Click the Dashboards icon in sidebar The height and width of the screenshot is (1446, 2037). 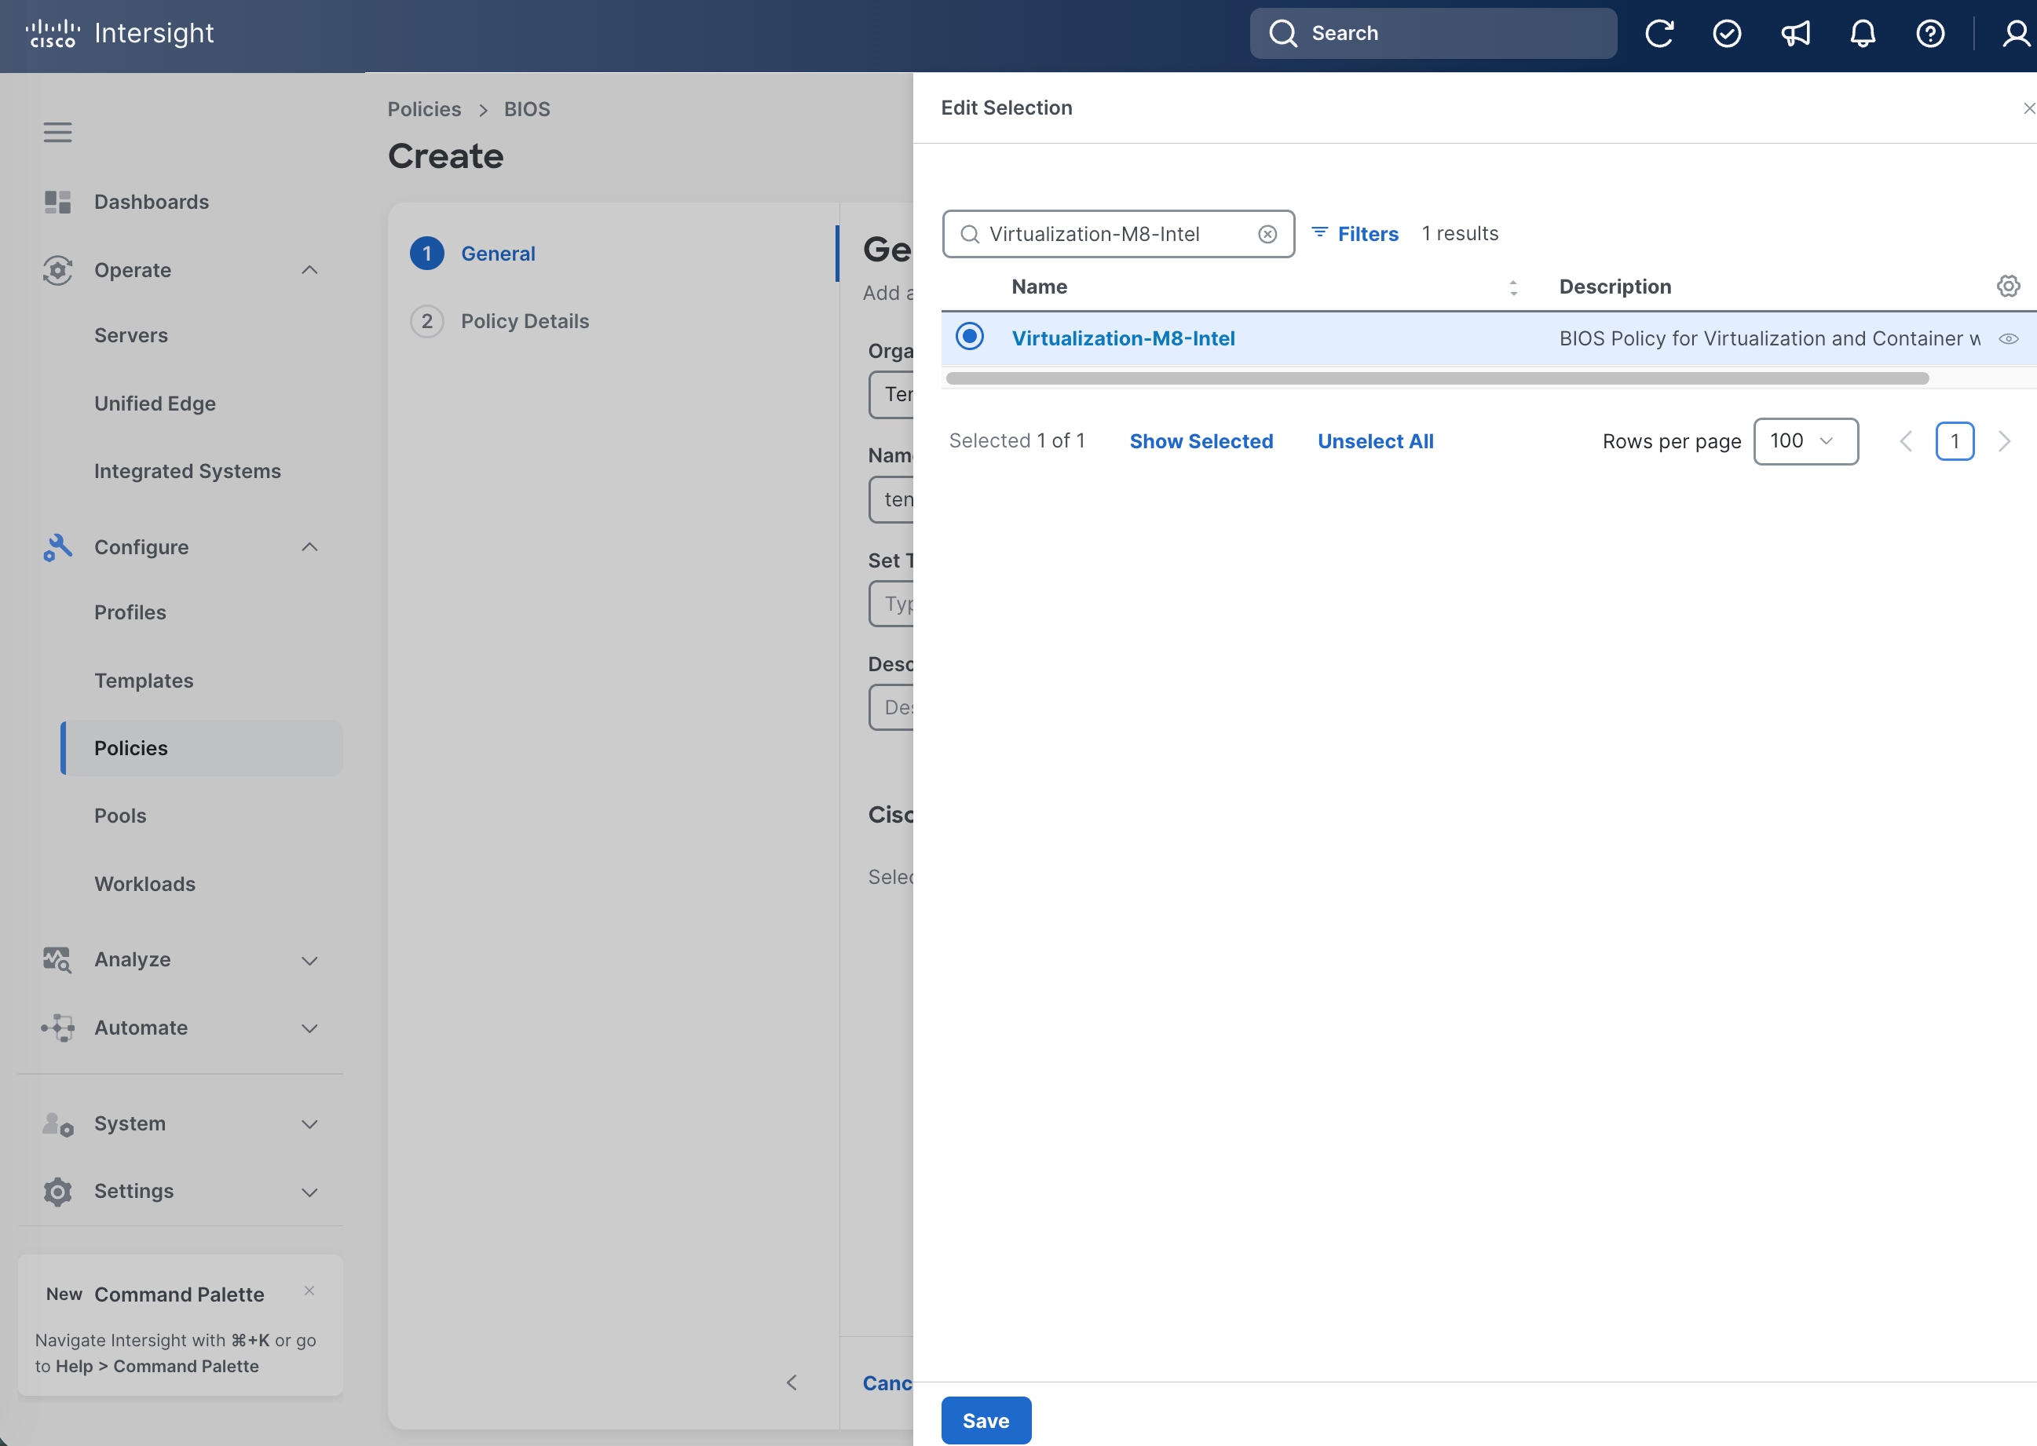pos(57,202)
